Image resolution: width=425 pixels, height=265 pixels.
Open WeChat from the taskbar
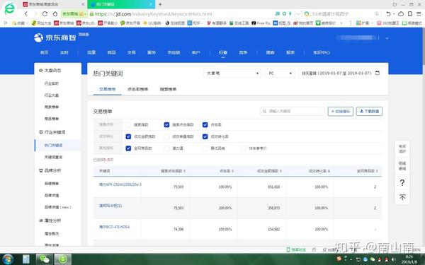(x=44, y=259)
